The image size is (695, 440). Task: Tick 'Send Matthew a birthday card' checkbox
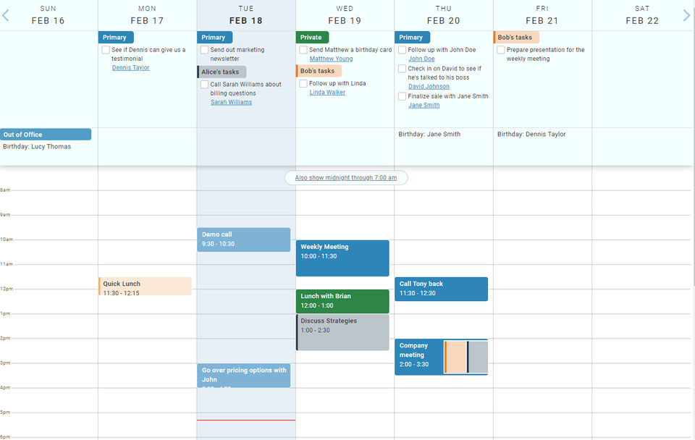click(x=303, y=50)
